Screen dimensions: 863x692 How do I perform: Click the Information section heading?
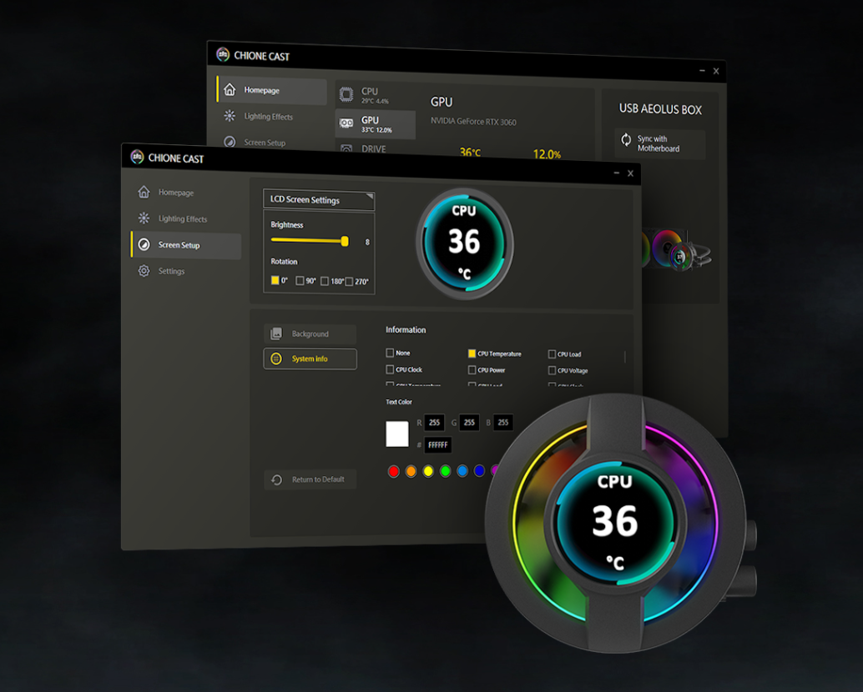pos(406,330)
